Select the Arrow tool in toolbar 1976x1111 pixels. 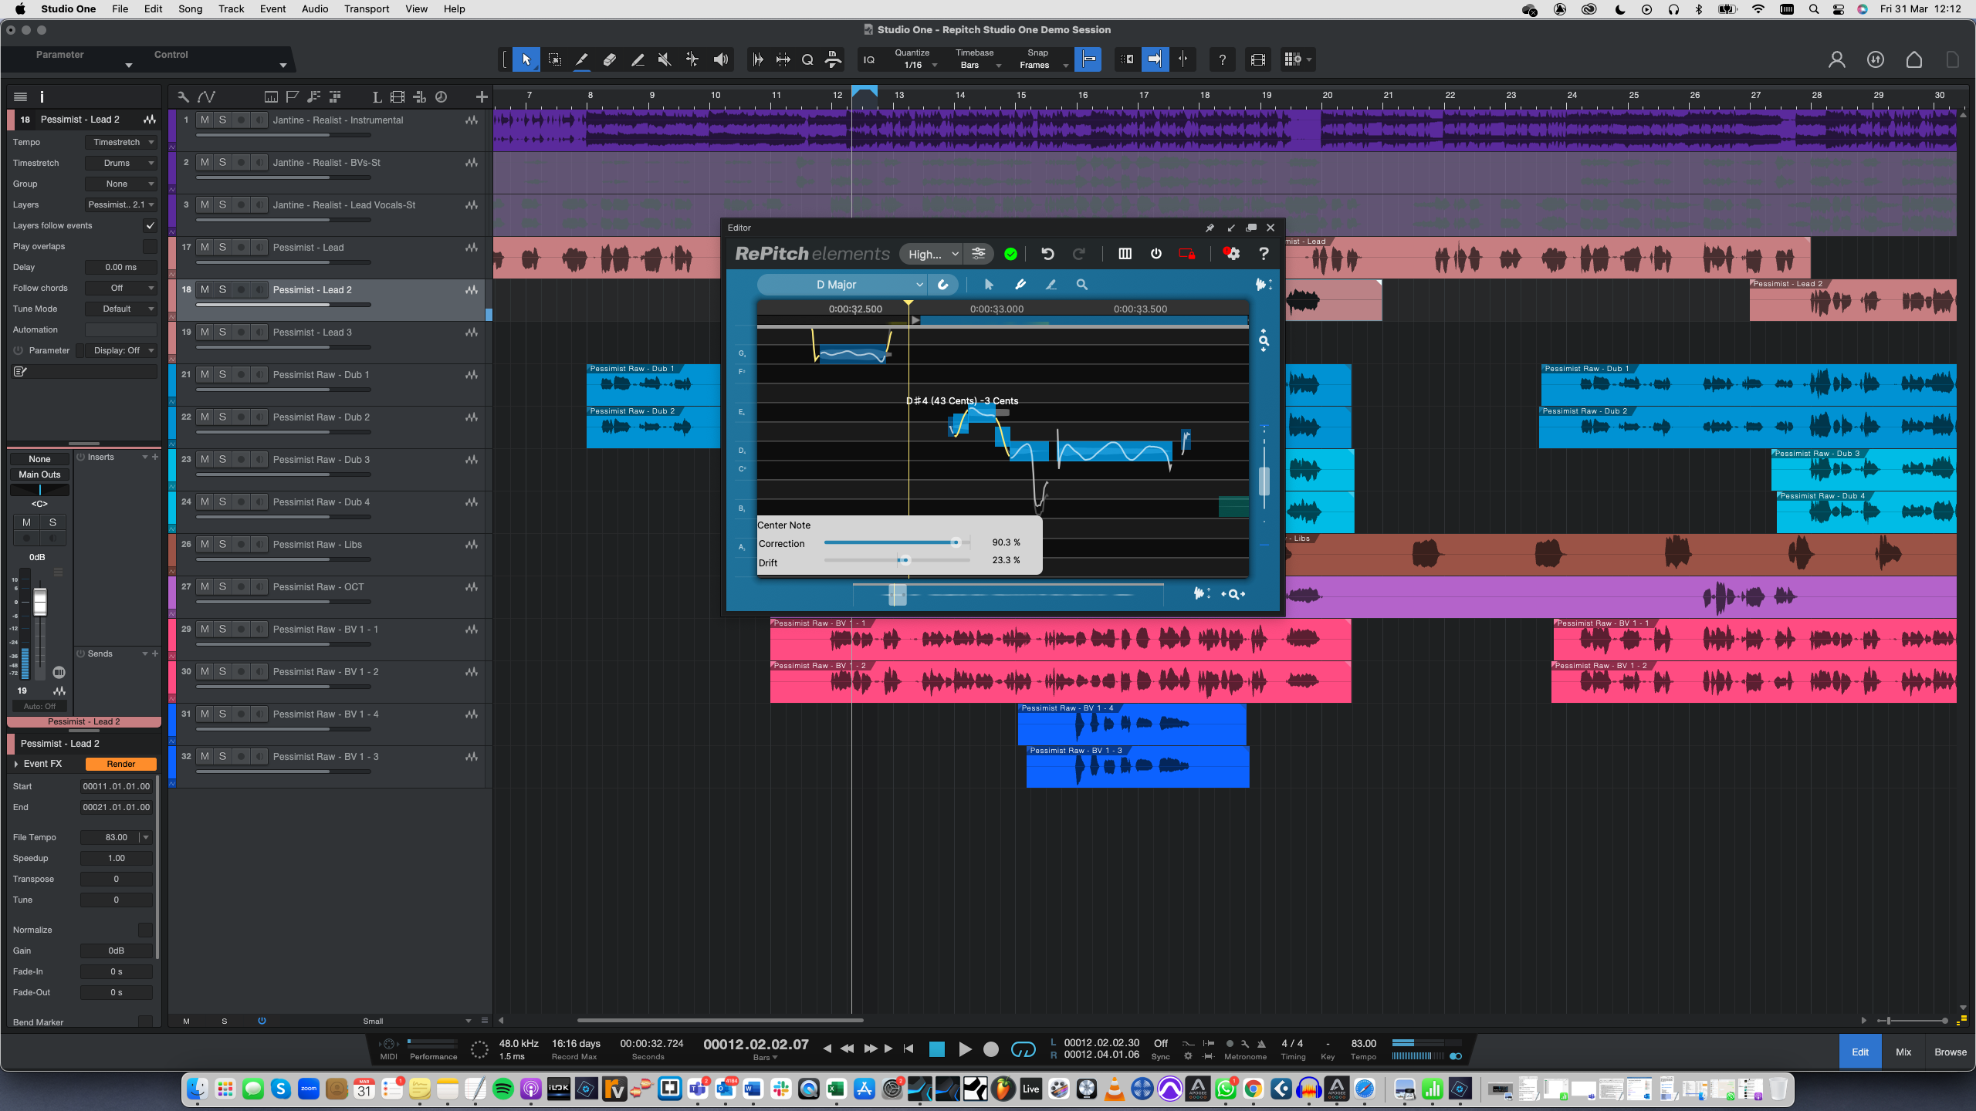pyautogui.click(x=526, y=59)
